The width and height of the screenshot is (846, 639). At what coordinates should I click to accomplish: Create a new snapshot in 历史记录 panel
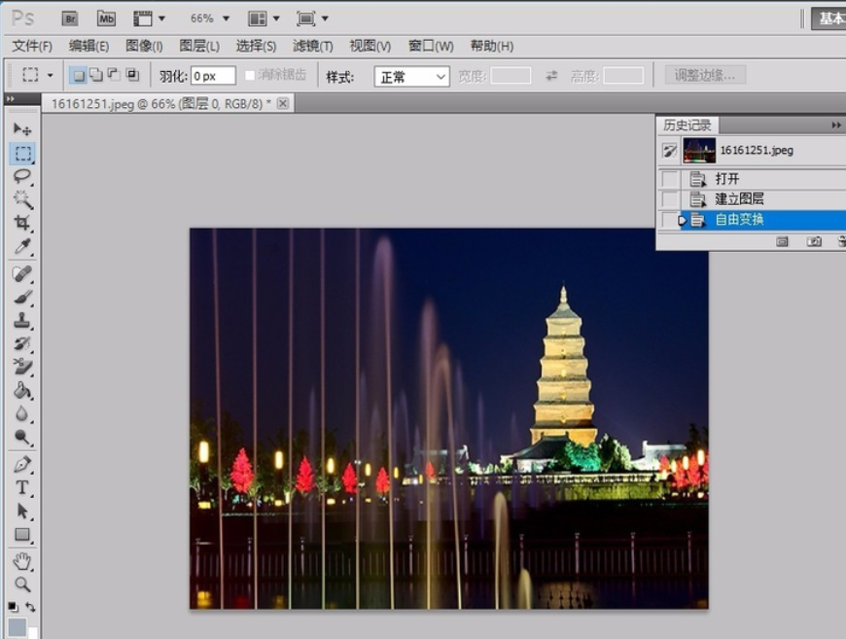coord(814,241)
